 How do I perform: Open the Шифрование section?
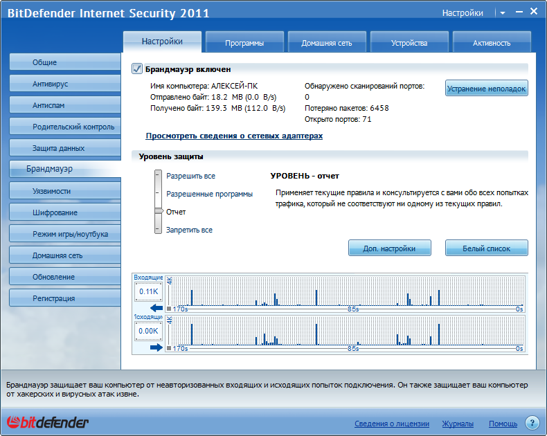65,212
